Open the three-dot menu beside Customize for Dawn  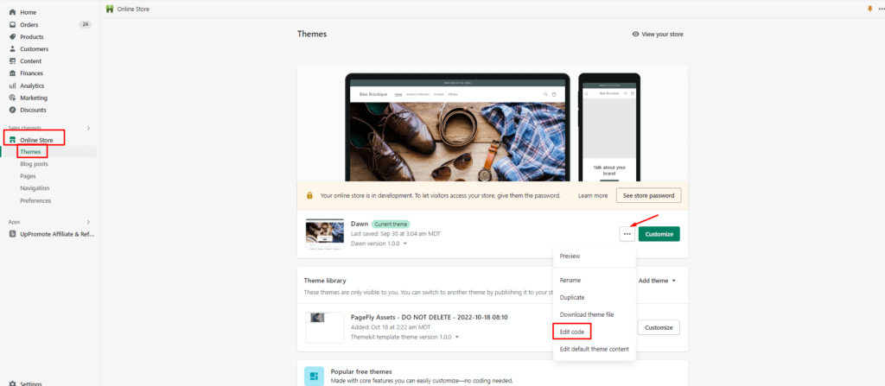(627, 234)
